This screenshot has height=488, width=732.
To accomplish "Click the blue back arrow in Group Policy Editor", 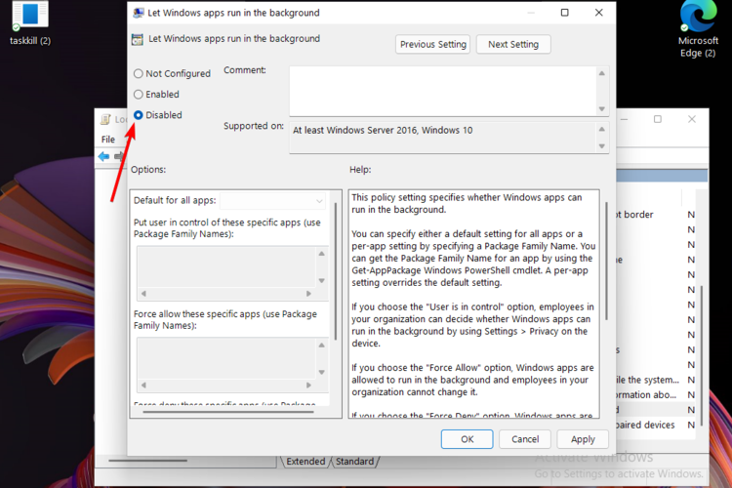I will (x=103, y=156).
